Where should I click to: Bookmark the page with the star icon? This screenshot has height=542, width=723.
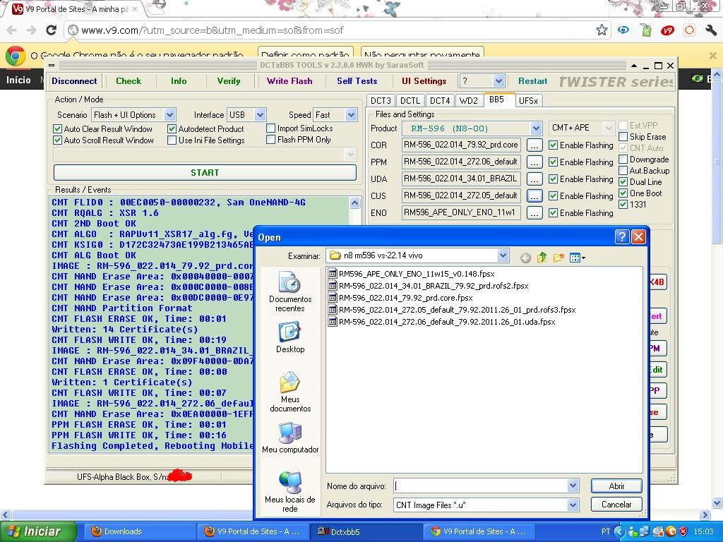602,30
